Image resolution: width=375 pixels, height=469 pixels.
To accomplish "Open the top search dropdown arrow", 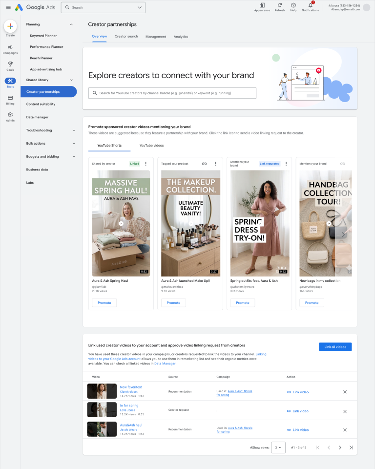I will (140, 7).
